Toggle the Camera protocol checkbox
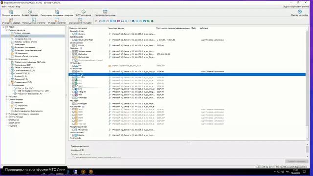 tap(73, 34)
